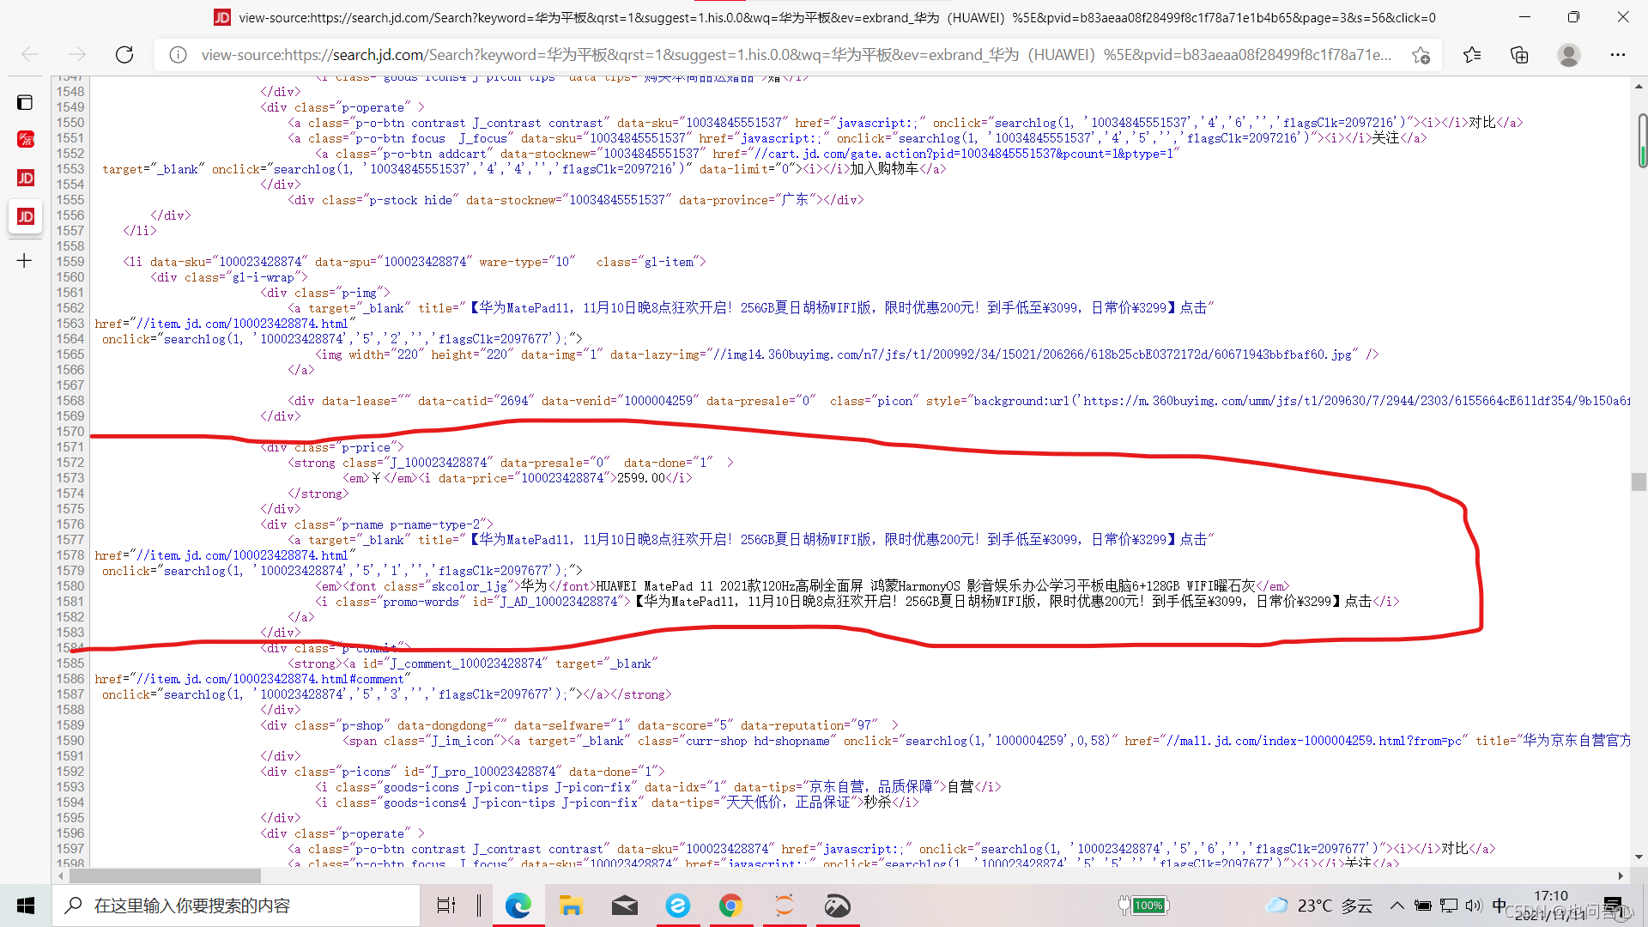This screenshot has width=1648, height=927.
Task: Go forward to the next page
Action: [77, 55]
